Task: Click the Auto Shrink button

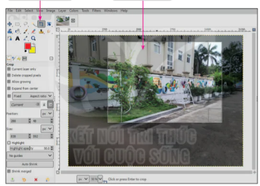Action: 30,164
